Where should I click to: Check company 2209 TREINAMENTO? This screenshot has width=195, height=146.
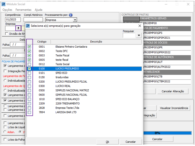(29, 104)
